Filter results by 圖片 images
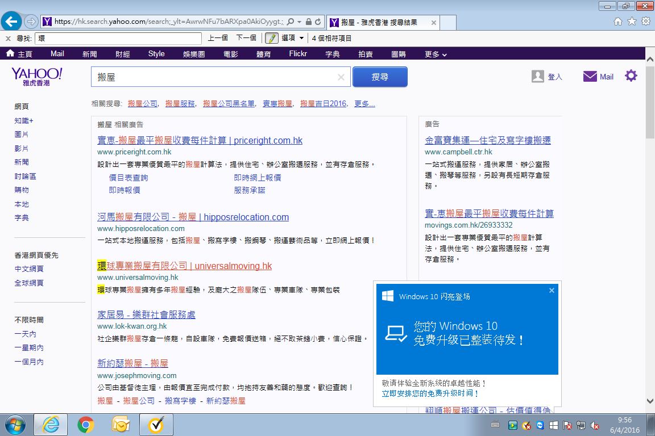655x436 pixels. click(22, 135)
